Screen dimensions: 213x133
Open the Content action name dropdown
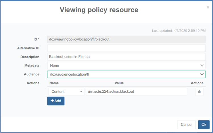tap(66, 92)
